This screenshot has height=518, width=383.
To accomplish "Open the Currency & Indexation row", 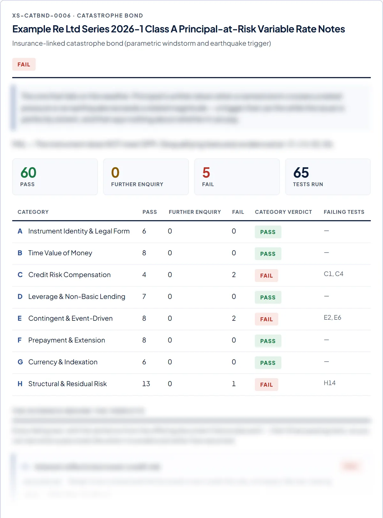I will click(x=191, y=363).
